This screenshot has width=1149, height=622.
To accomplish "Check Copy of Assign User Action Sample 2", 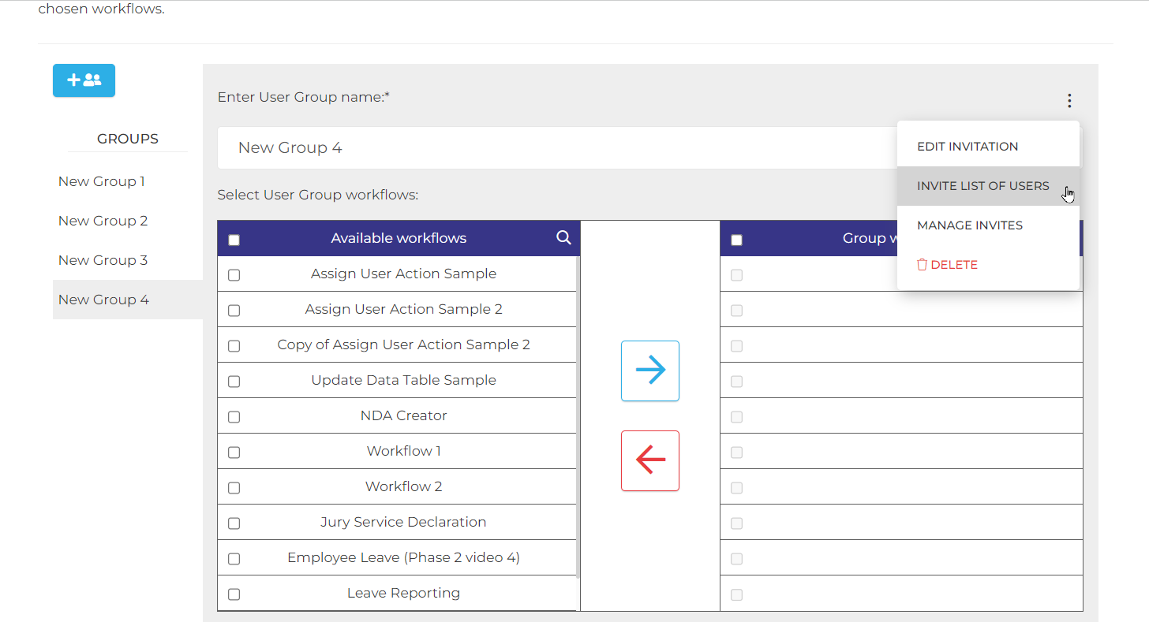I will (234, 346).
